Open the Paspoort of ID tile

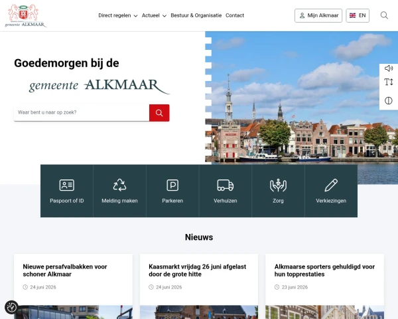[67, 191]
